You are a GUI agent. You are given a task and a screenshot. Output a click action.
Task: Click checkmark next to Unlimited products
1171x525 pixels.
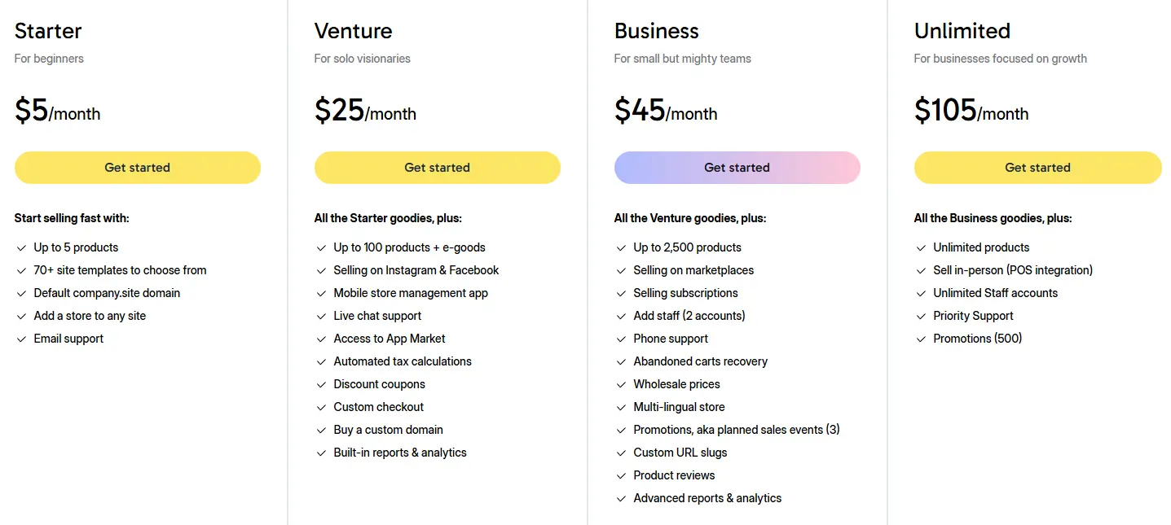click(x=921, y=248)
